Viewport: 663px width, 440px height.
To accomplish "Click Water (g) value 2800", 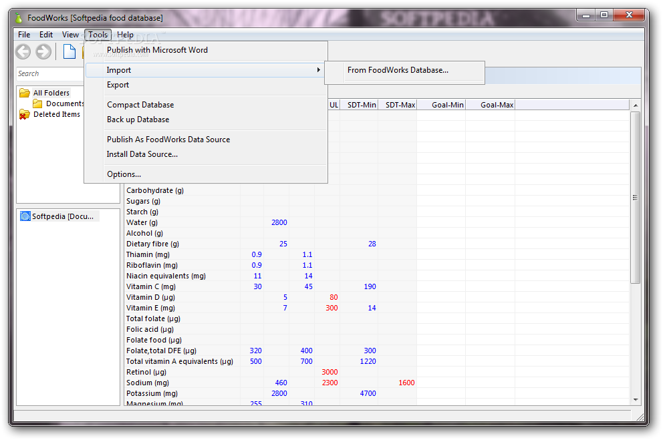I will [x=279, y=222].
